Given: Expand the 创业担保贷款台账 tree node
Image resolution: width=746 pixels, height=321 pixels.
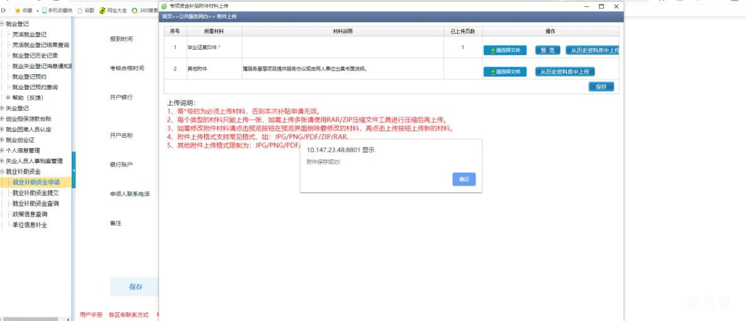Looking at the screenshot, I should click(x=2, y=119).
